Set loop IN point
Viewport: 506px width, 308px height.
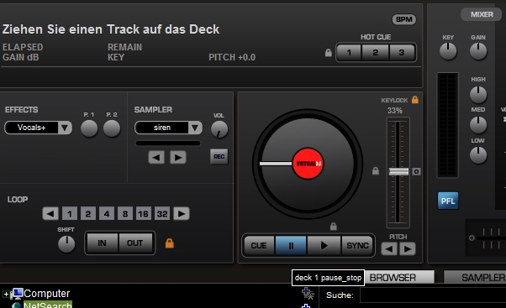tap(102, 243)
